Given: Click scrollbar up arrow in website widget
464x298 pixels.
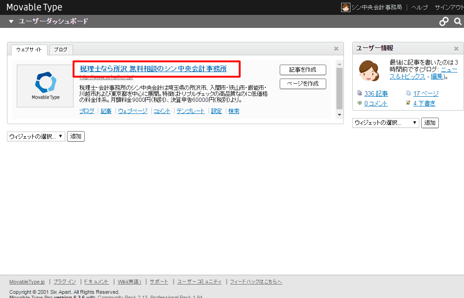Looking at the screenshot, I should tap(339, 64).
